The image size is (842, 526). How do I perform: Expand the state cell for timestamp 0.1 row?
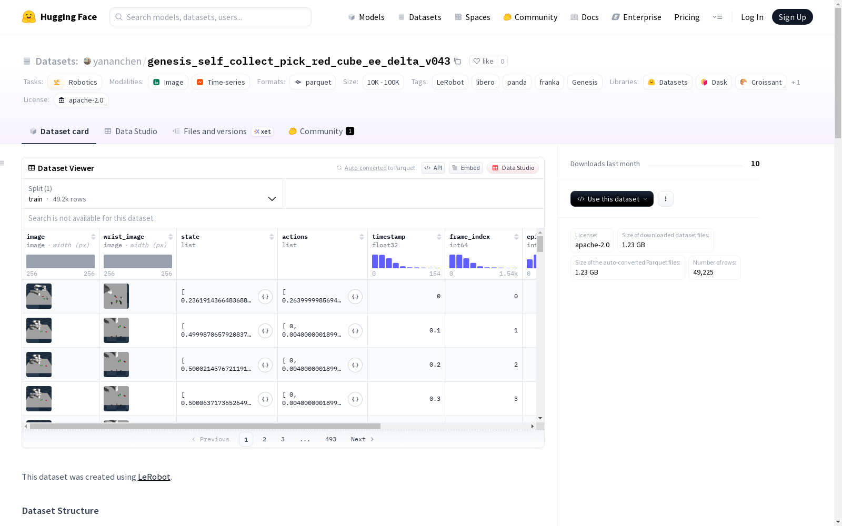click(265, 331)
